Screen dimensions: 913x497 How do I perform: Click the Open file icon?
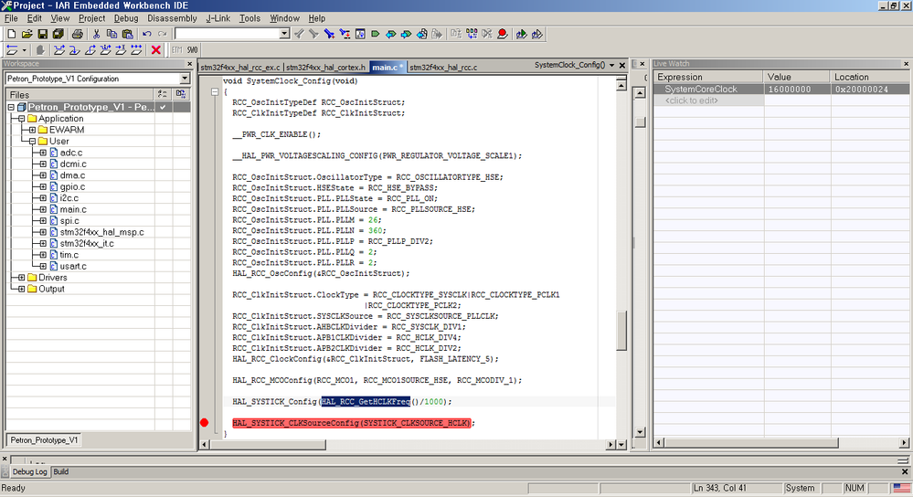tap(27, 34)
